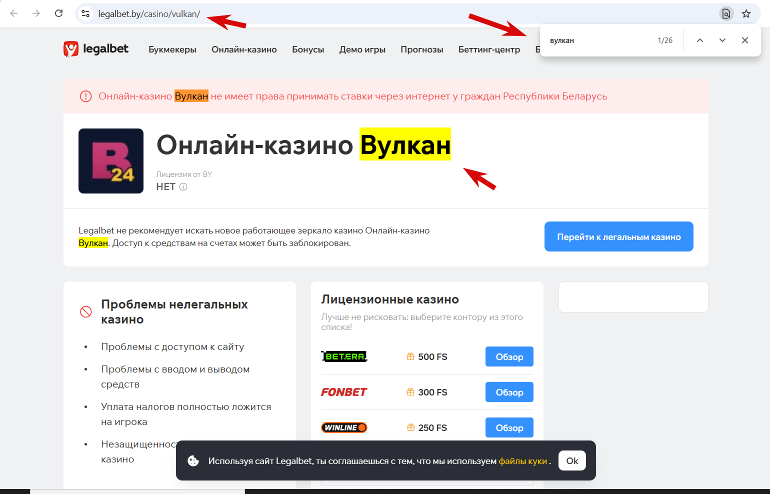Click the warning icon in the red banner
Viewport: 770px width, 494px height.
click(86, 96)
